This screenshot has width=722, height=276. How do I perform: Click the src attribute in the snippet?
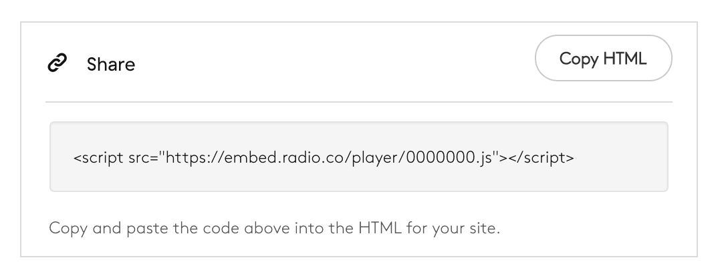[138, 159]
